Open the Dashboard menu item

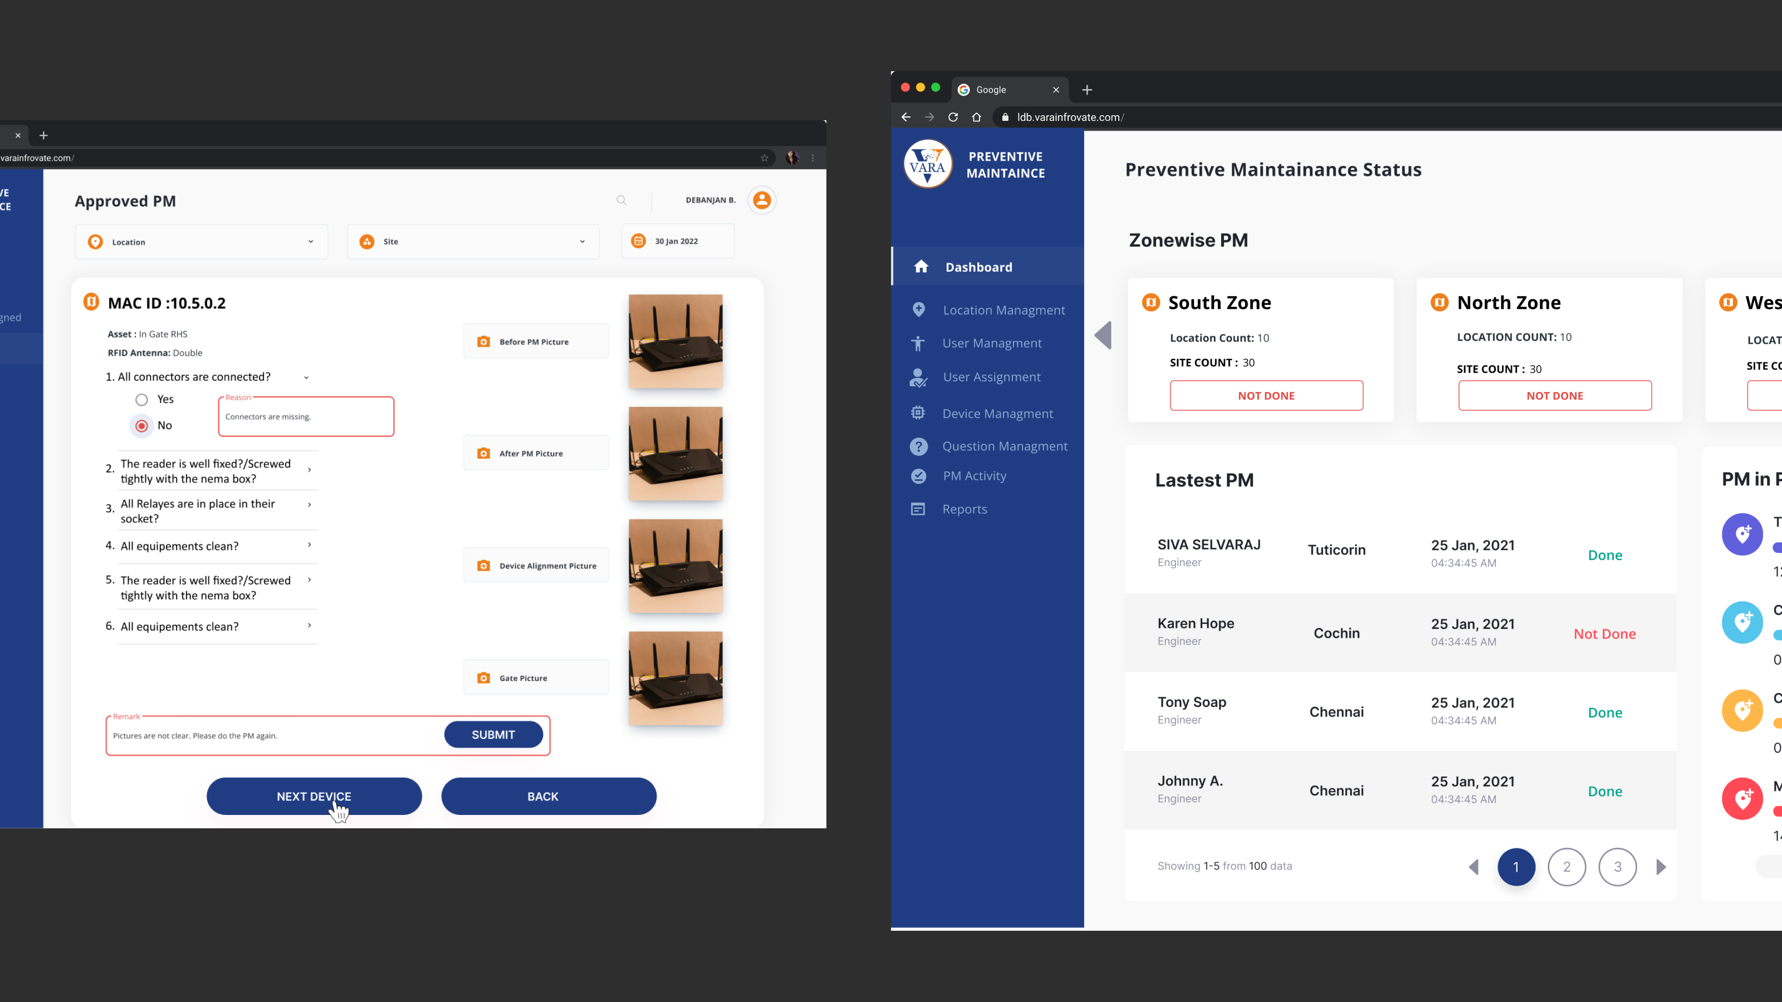coord(978,266)
